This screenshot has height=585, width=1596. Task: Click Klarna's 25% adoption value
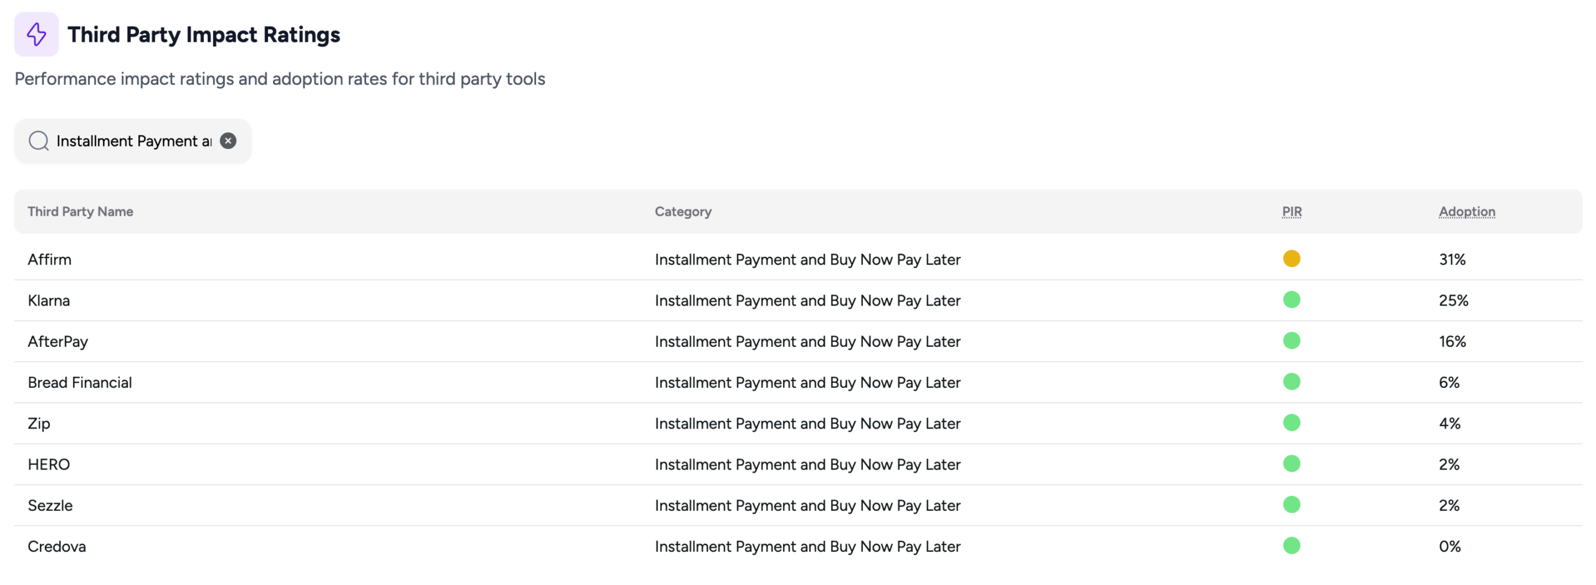(x=1453, y=301)
